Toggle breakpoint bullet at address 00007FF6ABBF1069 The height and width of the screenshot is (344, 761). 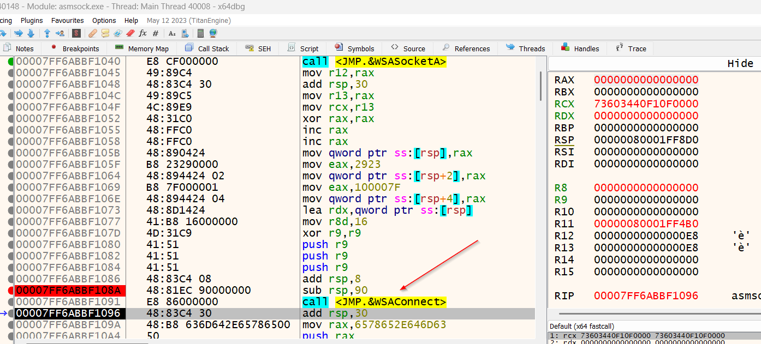click(x=11, y=187)
